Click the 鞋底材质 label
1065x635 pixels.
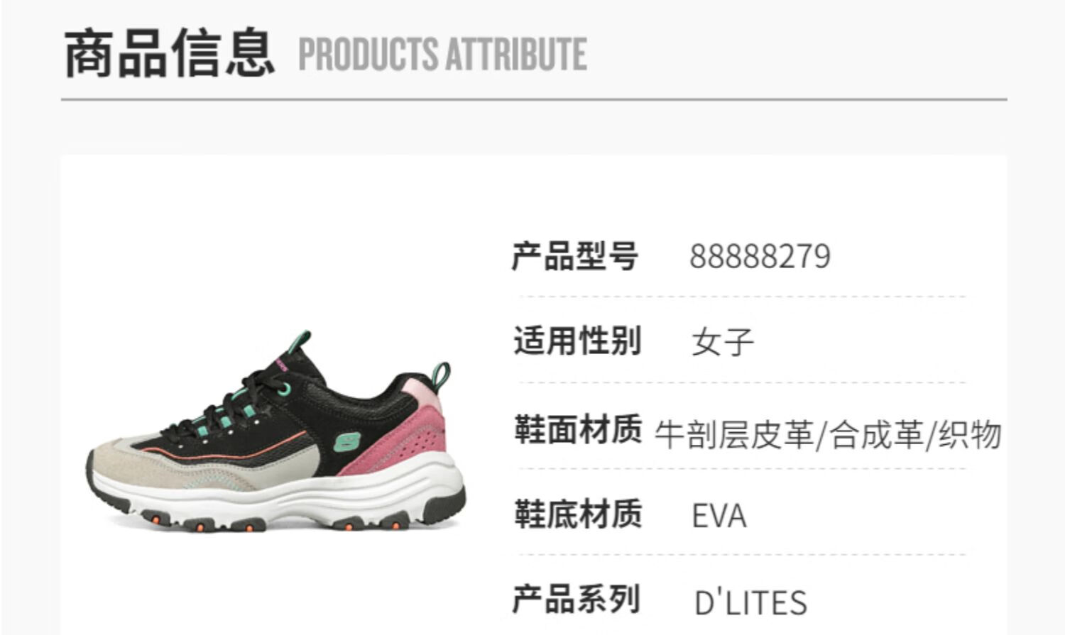click(578, 514)
